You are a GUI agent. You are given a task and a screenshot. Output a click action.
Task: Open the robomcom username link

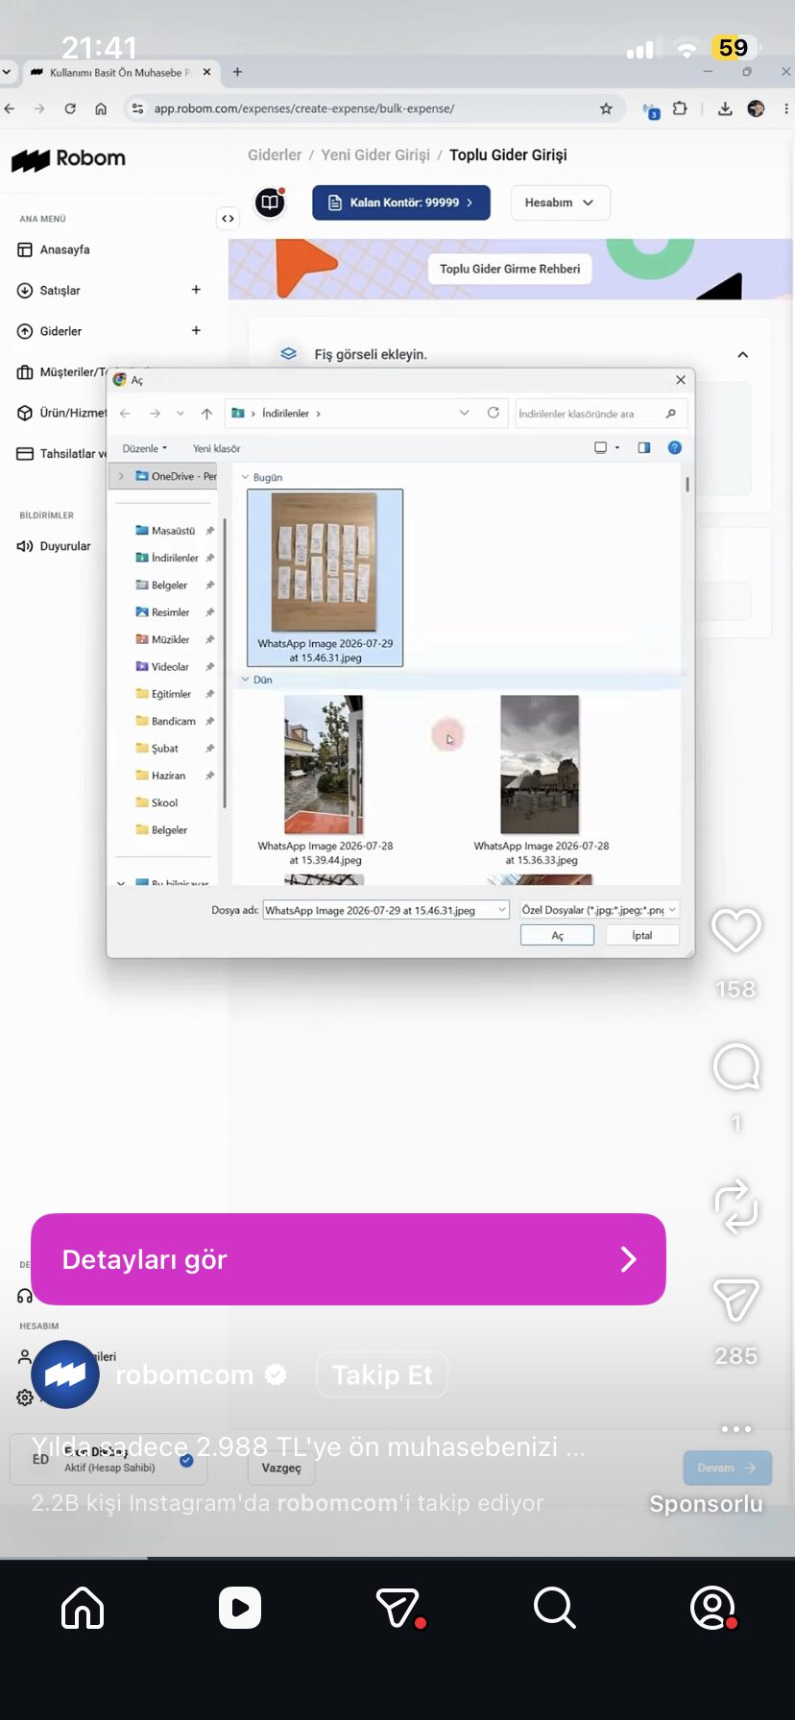tap(184, 1375)
